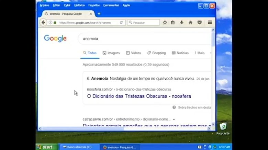Image resolution: width=268 pixels, height=150 pixels.
Task: Click the Windows Start button
Action: [46, 147]
